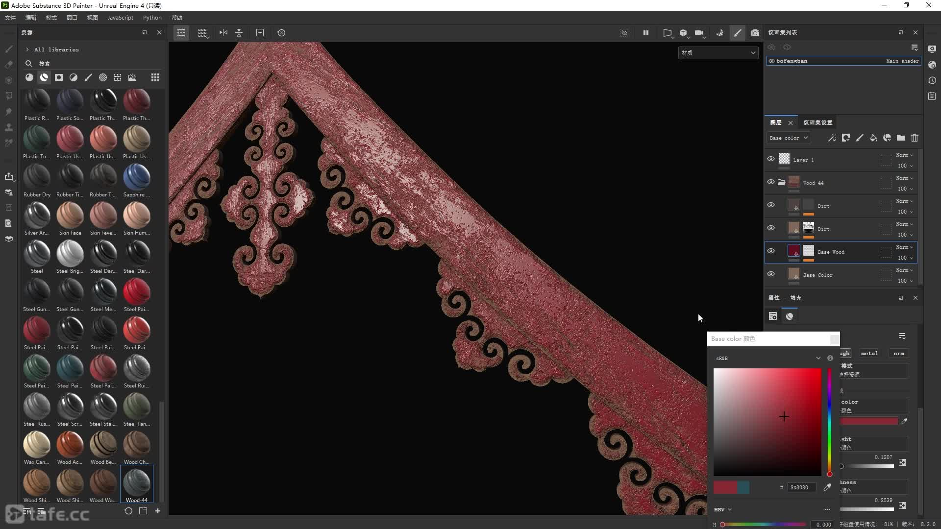This screenshot has height=529, width=941.
Task: Click the Base color red swatch in properties
Action: [x=869, y=421]
